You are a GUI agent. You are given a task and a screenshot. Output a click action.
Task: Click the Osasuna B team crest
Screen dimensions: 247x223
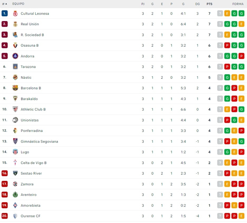pyautogui.click(x=15, y=46)
